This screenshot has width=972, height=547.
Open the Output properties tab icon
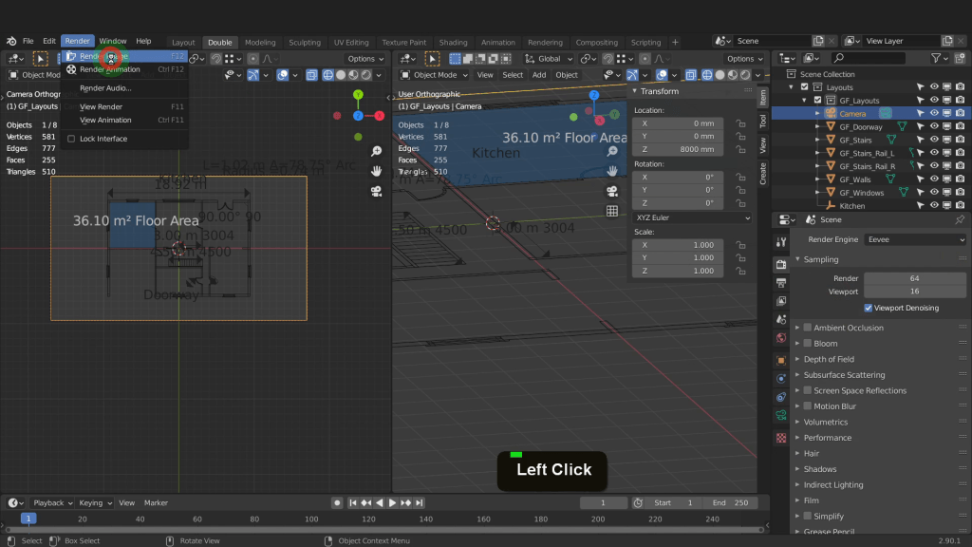781,282
